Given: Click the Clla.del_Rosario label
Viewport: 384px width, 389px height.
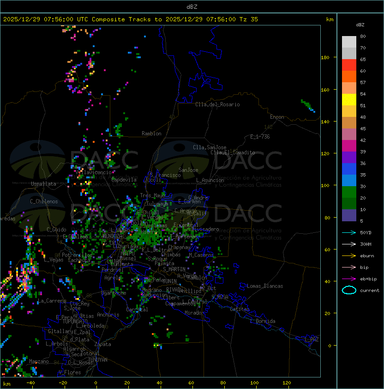Looking at the screenshot, I should [217, 104].
